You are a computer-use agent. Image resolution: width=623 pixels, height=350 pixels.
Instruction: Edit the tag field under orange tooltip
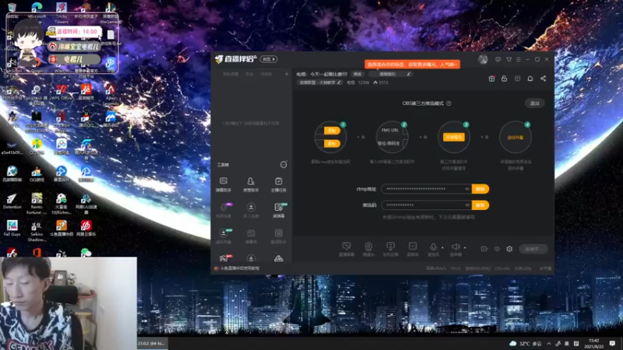[390, 74]
